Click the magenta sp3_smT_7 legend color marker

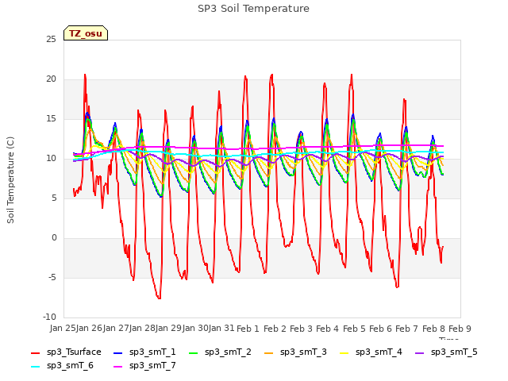[118, 367]
